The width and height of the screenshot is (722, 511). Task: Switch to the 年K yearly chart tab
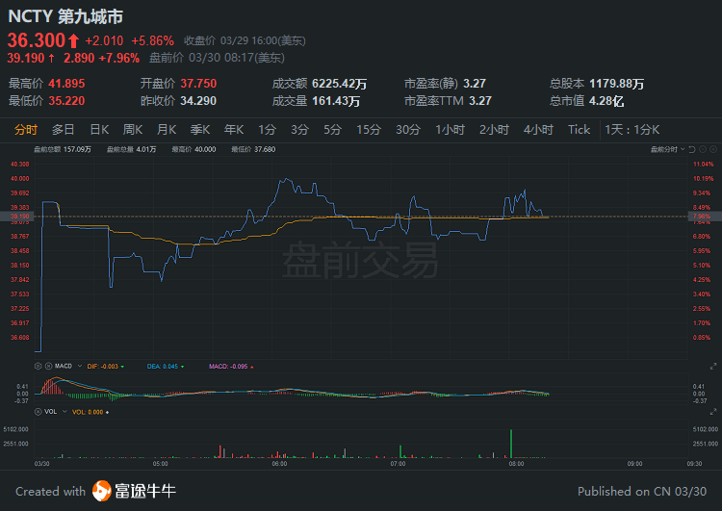[234, 130]
